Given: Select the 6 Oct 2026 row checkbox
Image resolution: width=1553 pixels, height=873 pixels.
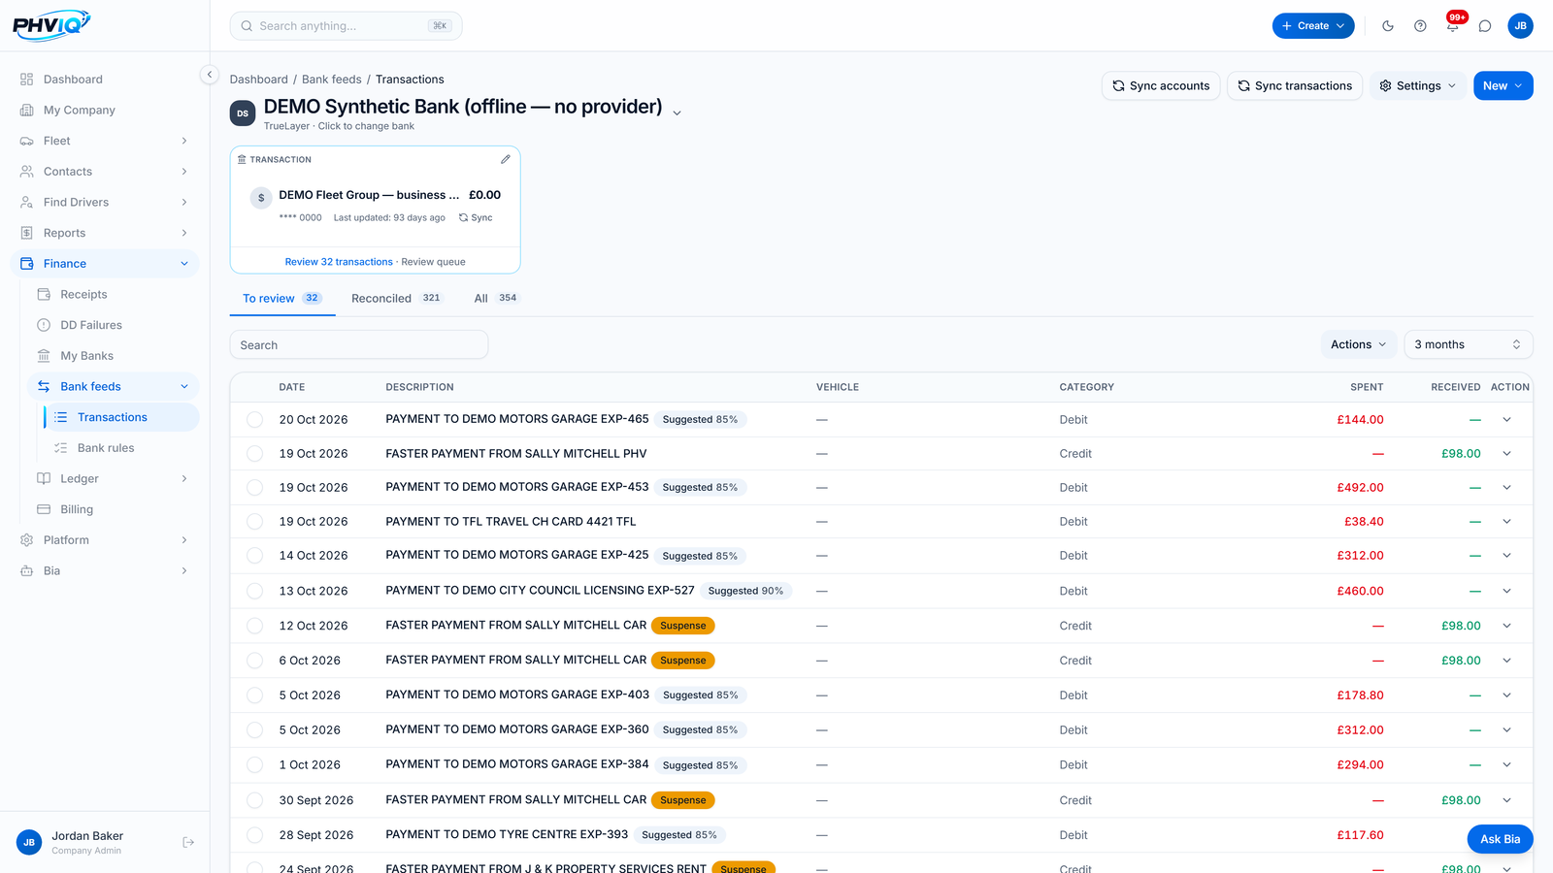Looking at the screenshot, I should pos(254,661).
